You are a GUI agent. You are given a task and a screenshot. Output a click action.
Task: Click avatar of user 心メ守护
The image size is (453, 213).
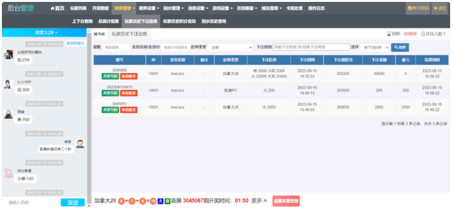click(x=9, y=84)
